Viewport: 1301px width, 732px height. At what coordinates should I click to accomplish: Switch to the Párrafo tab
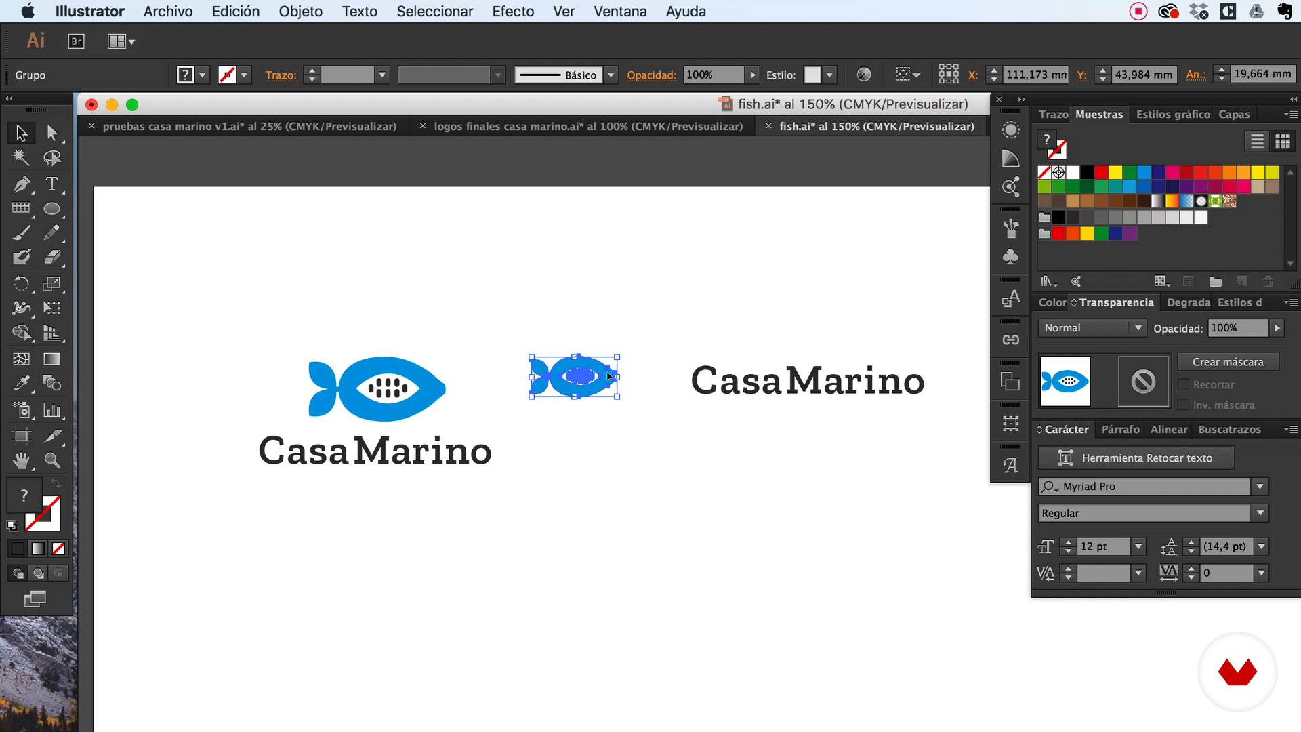tap(1120, 429)
